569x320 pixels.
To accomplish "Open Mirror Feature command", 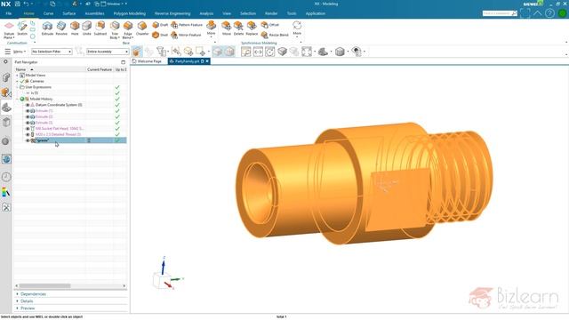I will (x=186, y=35).
